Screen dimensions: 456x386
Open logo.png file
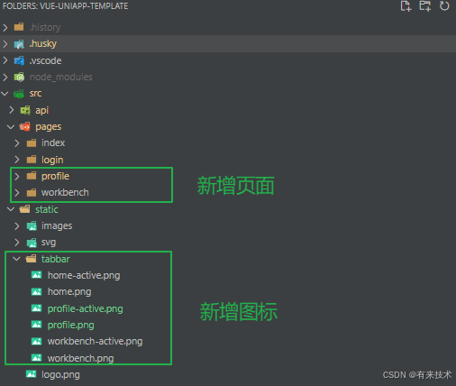click(x=60, y=375)
